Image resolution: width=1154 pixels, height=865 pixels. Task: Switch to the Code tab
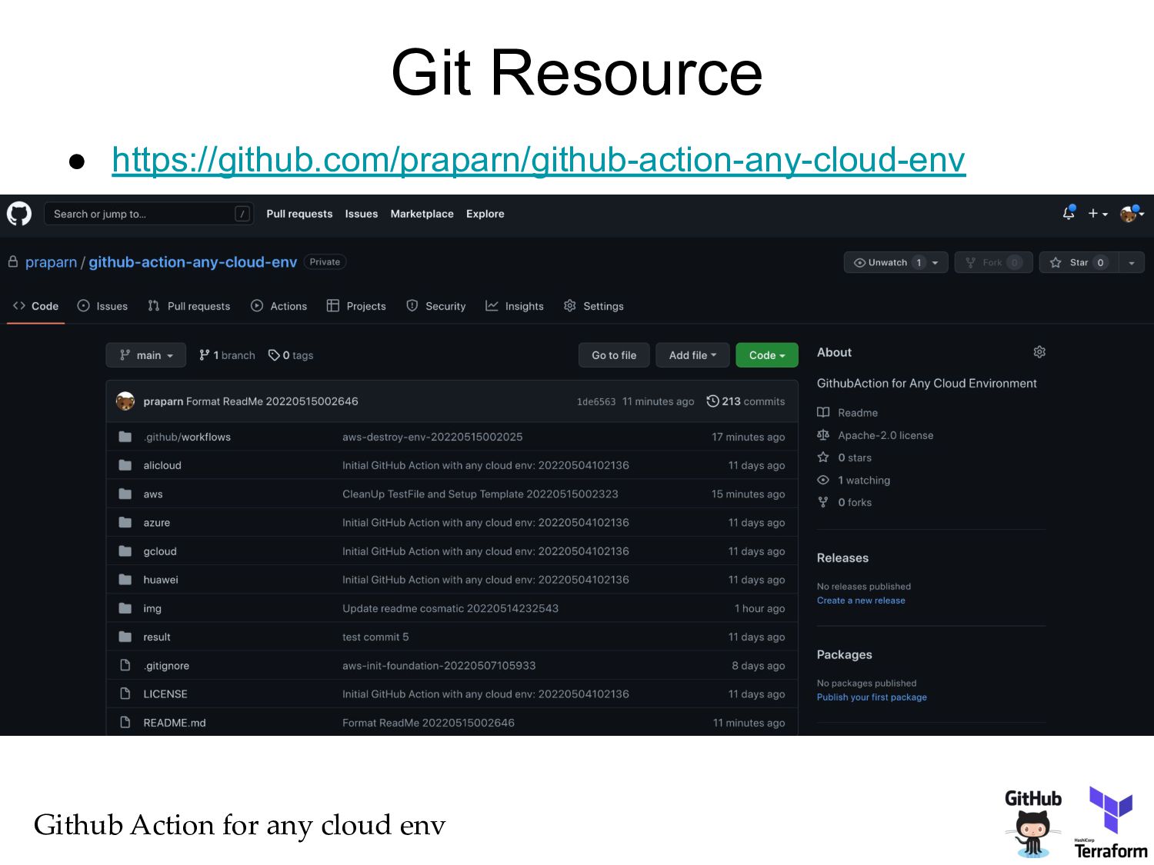coord(35,306)
